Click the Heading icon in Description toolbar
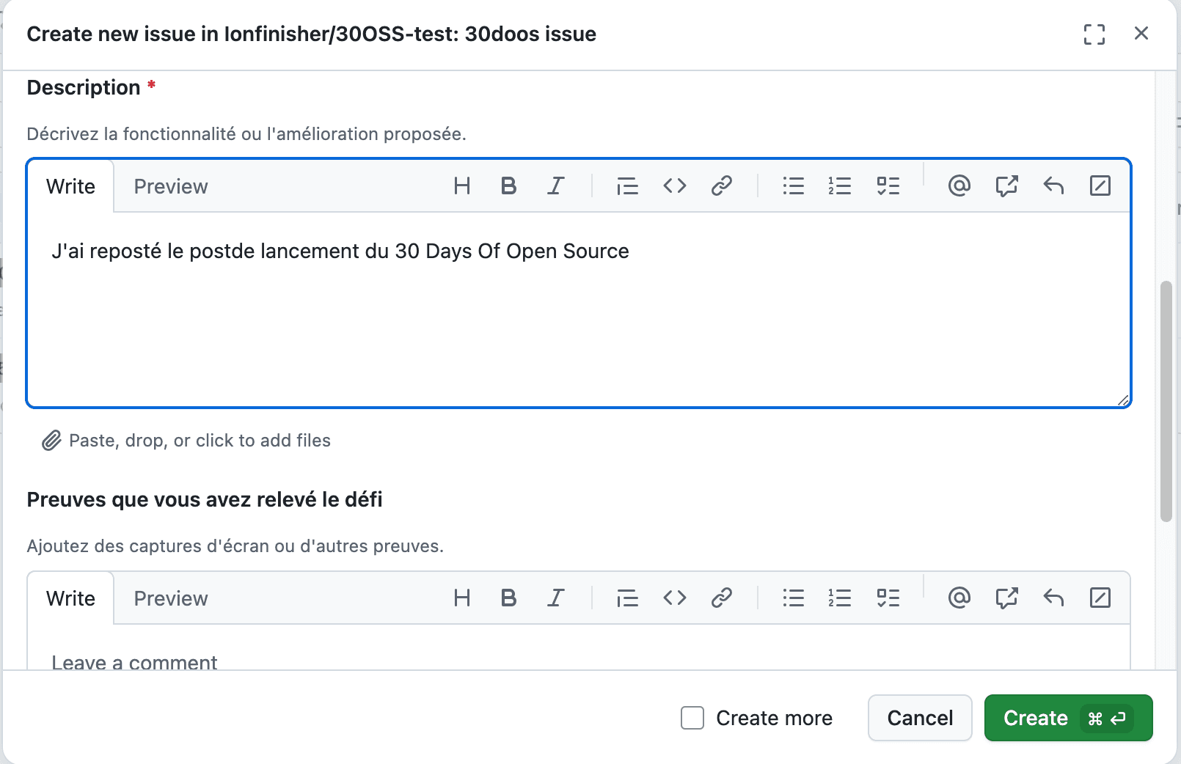 pos(461,186)
